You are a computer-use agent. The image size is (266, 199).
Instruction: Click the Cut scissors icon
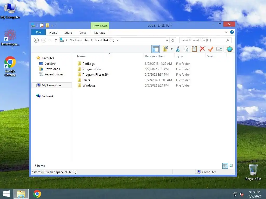tap(178, 49)
